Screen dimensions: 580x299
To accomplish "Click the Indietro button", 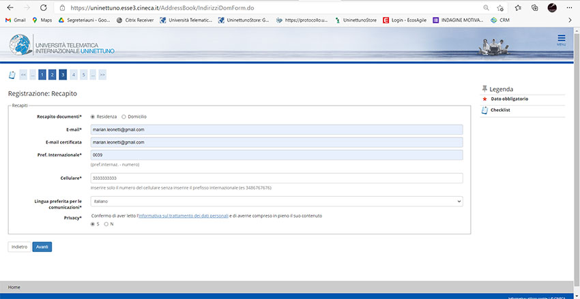I will (x=19, y=247).
